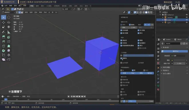Open the World properties tab icon
189x110 pixels.
click(x=158, y=63)
